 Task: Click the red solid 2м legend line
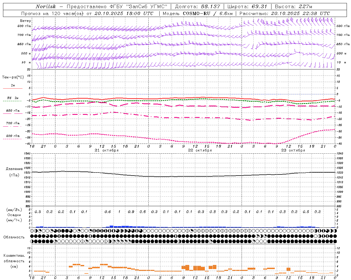coord(13,88)
